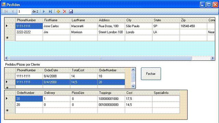Click OrderNumber header in orders grid
This screenshot has height=123, width=219.
point(111,70)
